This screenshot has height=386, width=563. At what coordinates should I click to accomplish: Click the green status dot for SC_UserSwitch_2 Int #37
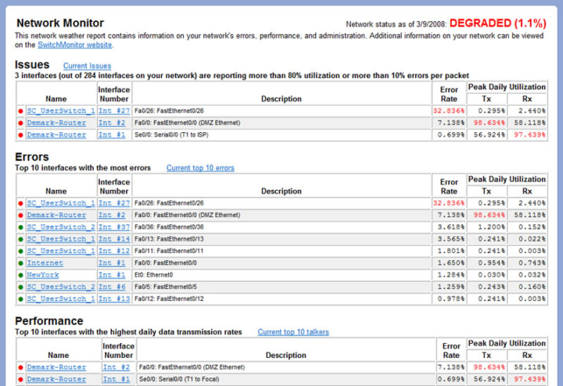[20, 227]
